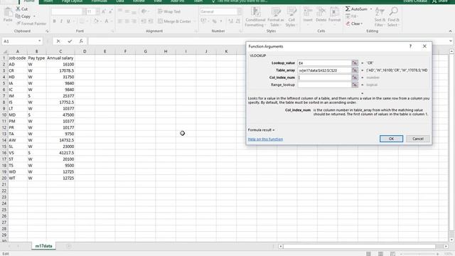Open the Name Box dropdown arrow
The width and height of the screenshot is (455, 256).
pyautogui.click(x=40, y=41)
